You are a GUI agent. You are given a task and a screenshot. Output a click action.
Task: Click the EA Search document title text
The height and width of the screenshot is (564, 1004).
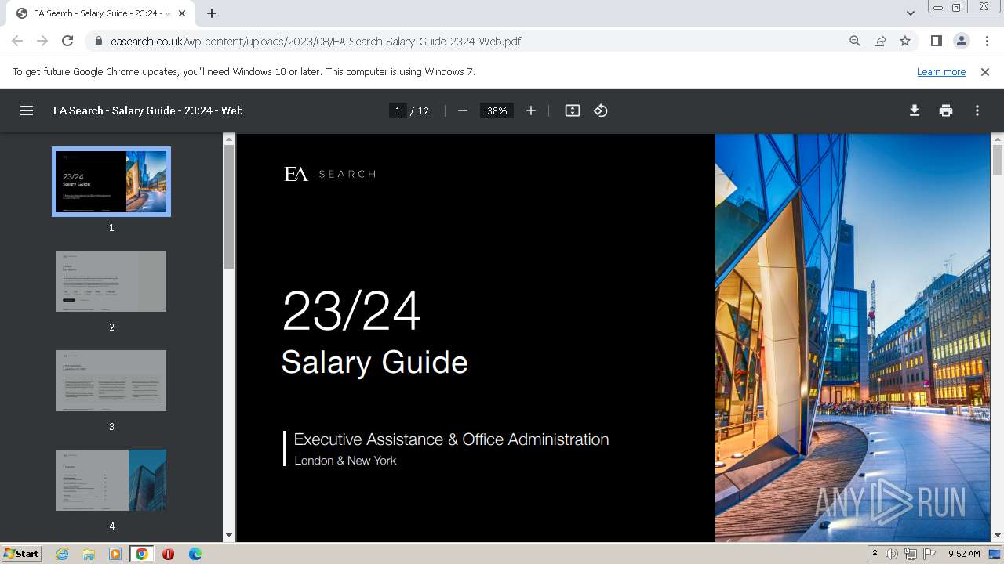pos(148,110)
